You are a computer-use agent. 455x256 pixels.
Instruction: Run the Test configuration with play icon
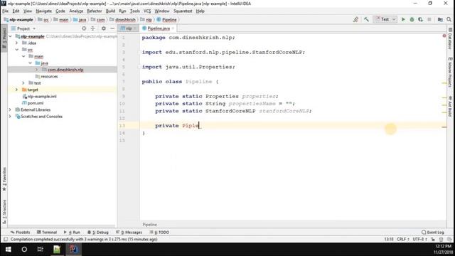coord(403,19)
